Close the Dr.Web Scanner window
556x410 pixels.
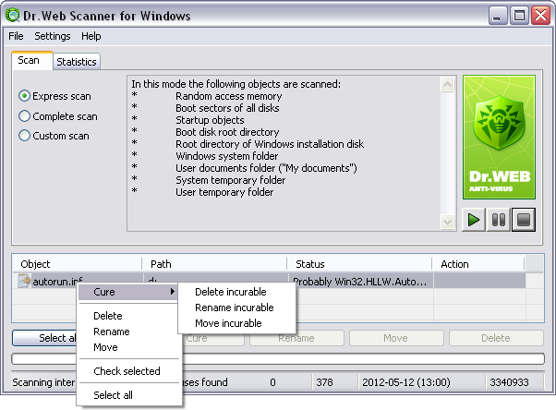(540, 16)
